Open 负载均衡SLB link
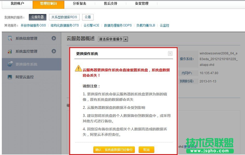The height and width of the screenshot is (155, 245). (146, 25)
